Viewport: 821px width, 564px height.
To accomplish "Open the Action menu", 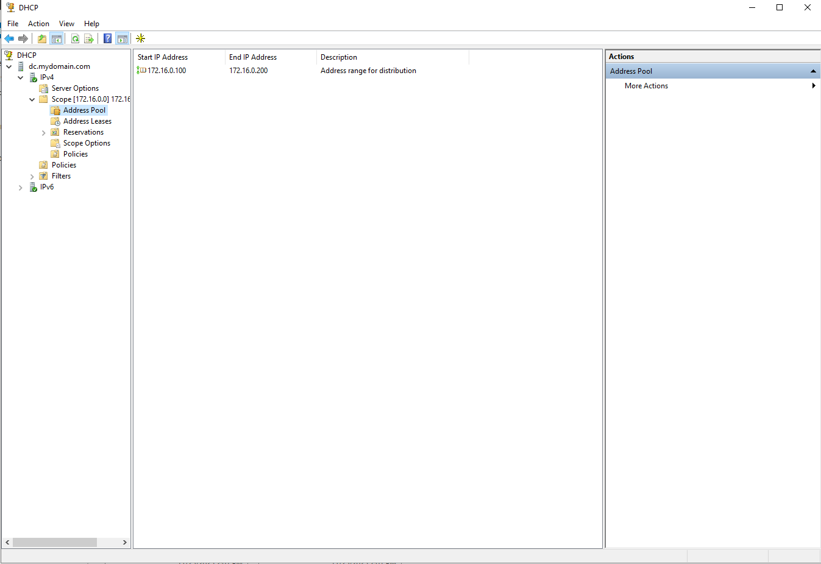I will 38,23.
